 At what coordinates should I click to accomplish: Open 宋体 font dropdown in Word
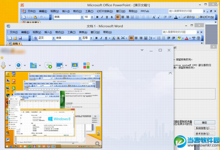point(80,38)
